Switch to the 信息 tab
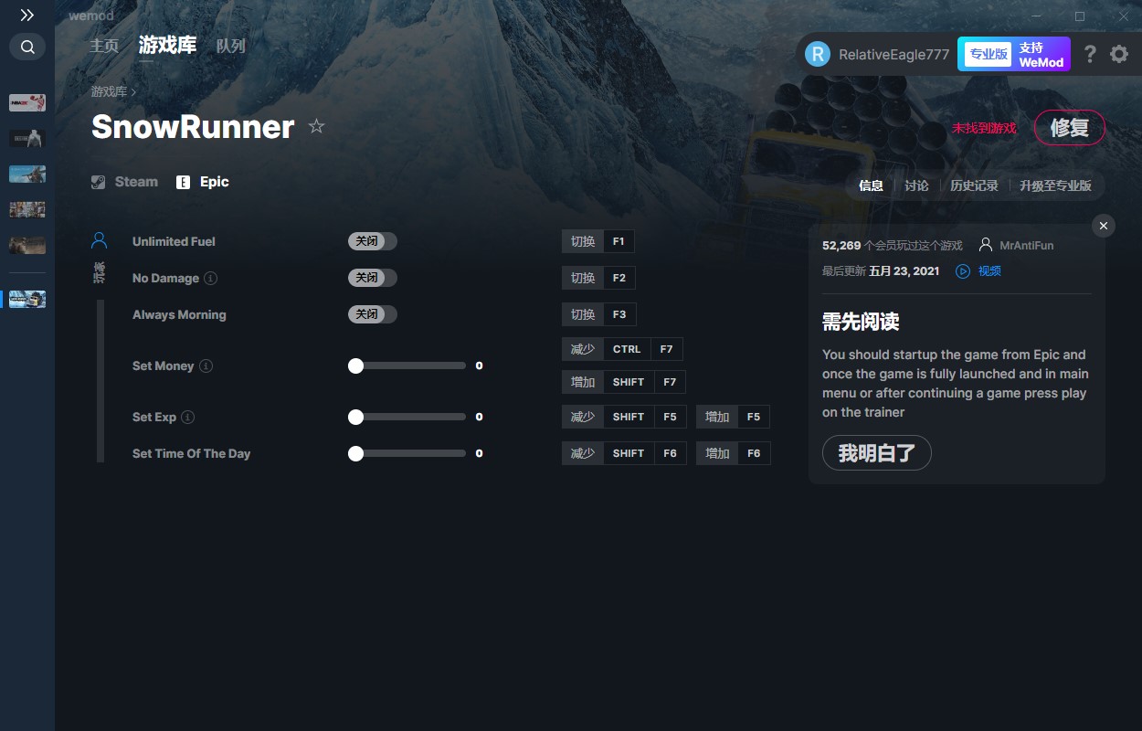 coord(871,185)
